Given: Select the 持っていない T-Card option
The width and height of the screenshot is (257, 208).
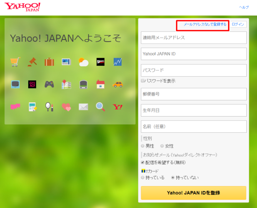Looking at the screenshot, I should pos(173,178).
